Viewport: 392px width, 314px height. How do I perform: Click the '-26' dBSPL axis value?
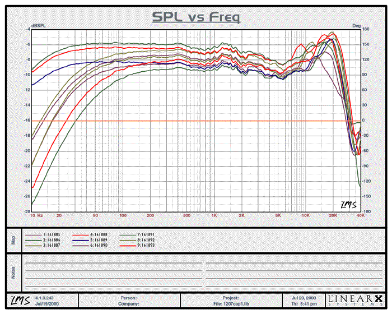tap(27, 196)
